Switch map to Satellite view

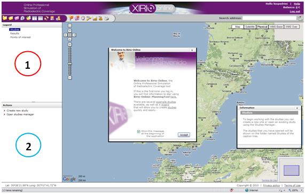[x=250, y=27]
